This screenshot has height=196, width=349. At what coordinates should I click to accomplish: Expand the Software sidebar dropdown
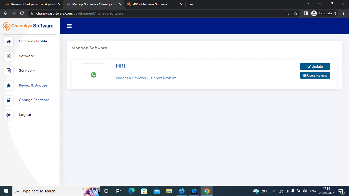(x=28, y=56)
